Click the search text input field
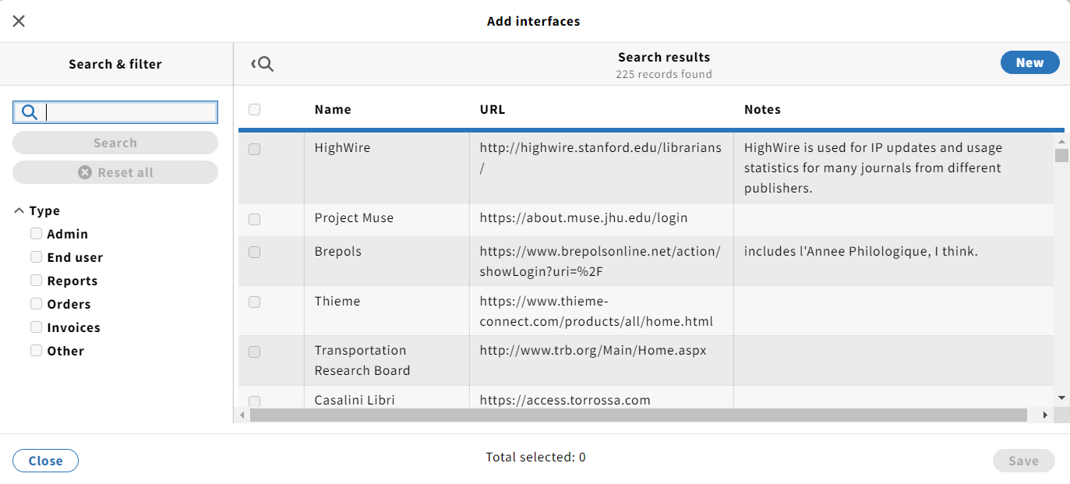1070x484 pixels. tap(115, 112)
